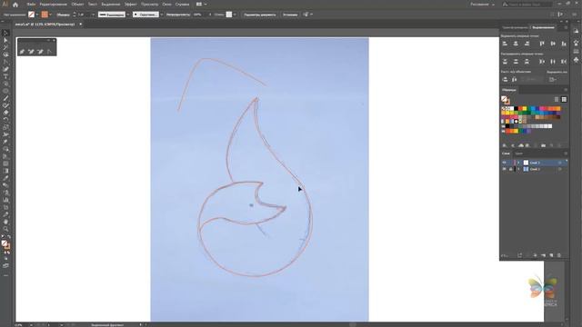Image resolution: width=582 pixels, height=327 pixels.
Task: Open the Окно menu
Action: 166,5
